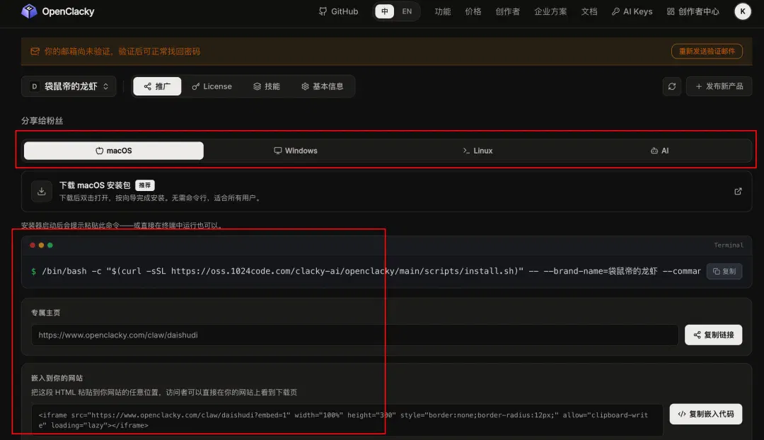764x440 pixels.
Task: Choose the Windows platform tab
Action: point(295,151)
